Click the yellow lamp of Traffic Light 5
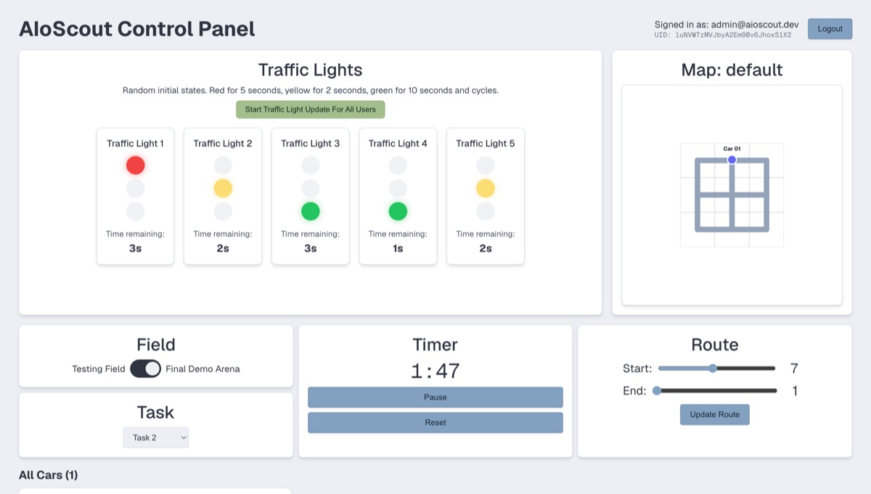Image resolution: width=871 pixels, height=494 pixels. (x=486, y=189)
